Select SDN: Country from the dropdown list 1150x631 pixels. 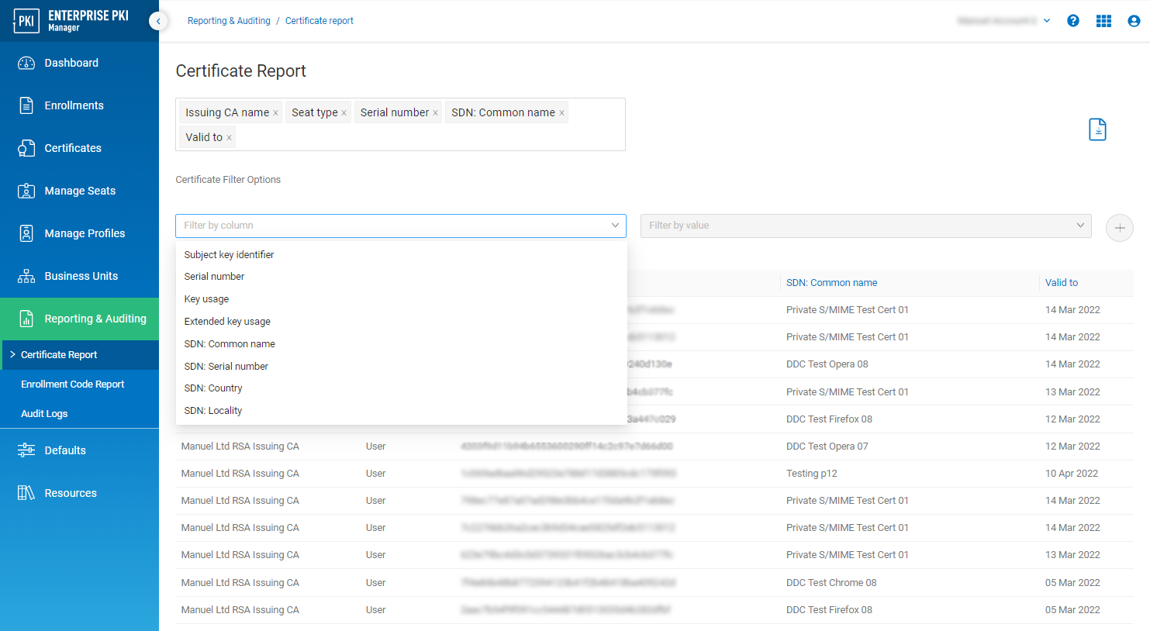click(x=213, y=388)
